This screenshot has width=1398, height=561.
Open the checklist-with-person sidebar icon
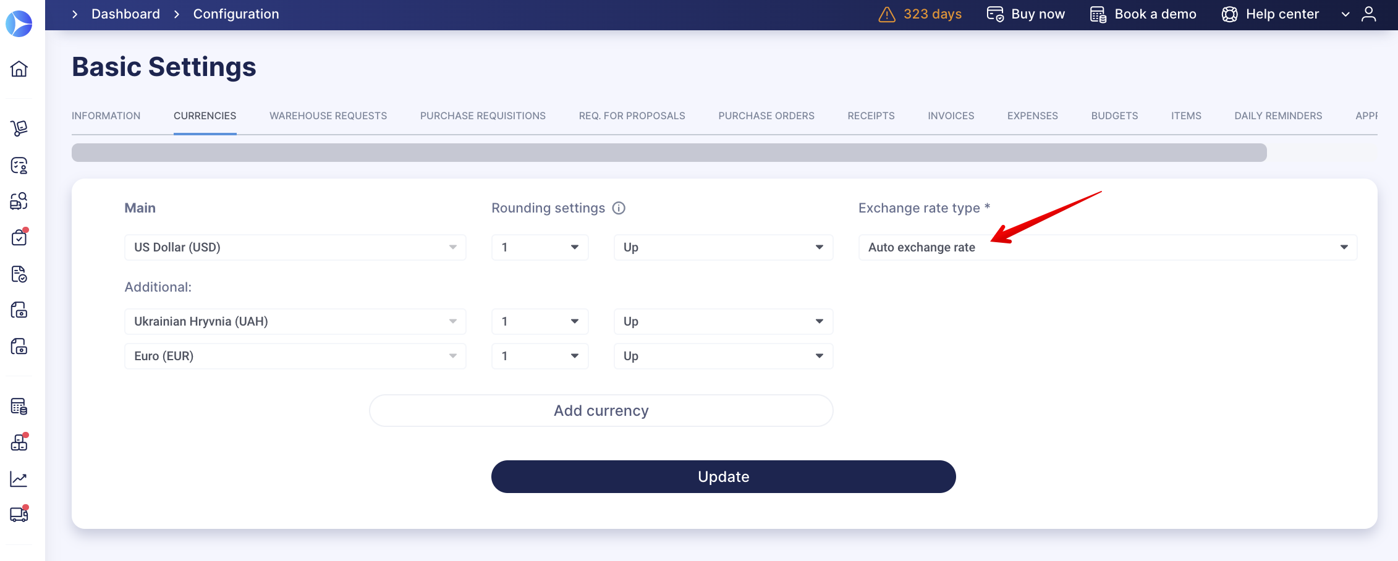tap(19, 165)
